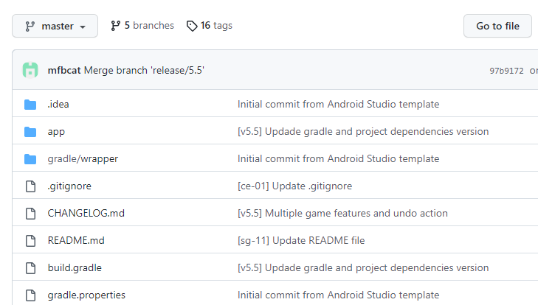
Task: Click the .gitignore file icon
Action: [x=30, y=186]
